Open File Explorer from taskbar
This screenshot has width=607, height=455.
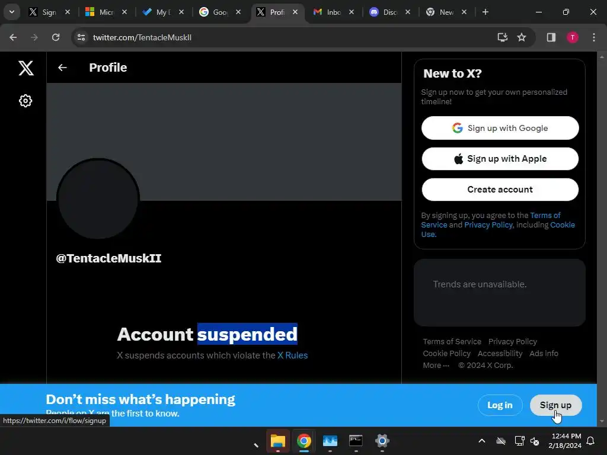click(277, 441)
